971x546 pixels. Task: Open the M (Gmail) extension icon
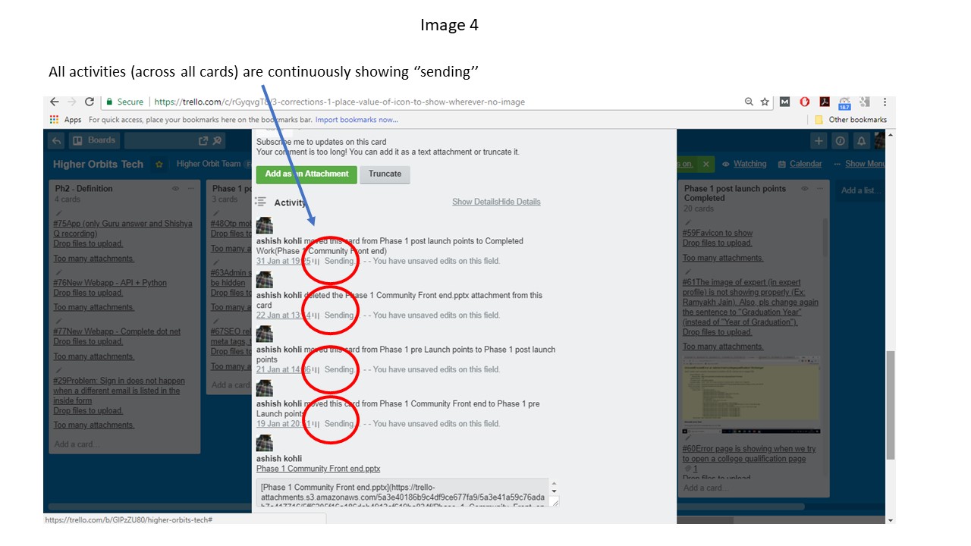pyautogui.click(x=785, y=102)
